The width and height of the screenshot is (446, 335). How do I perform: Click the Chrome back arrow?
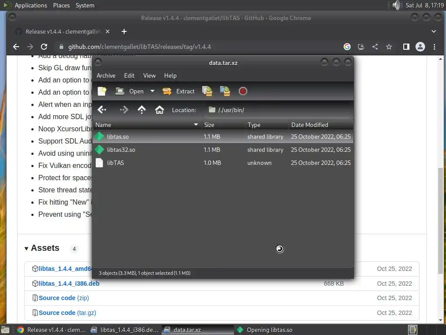[16, 47]
